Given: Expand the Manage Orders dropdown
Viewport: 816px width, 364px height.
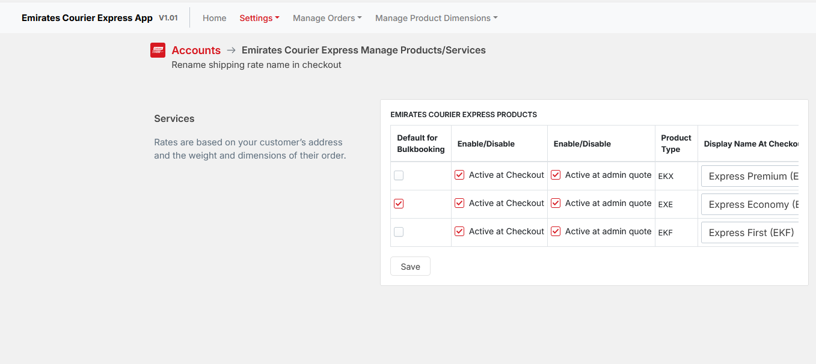Looking at the screenshot, I should [327, 18].
